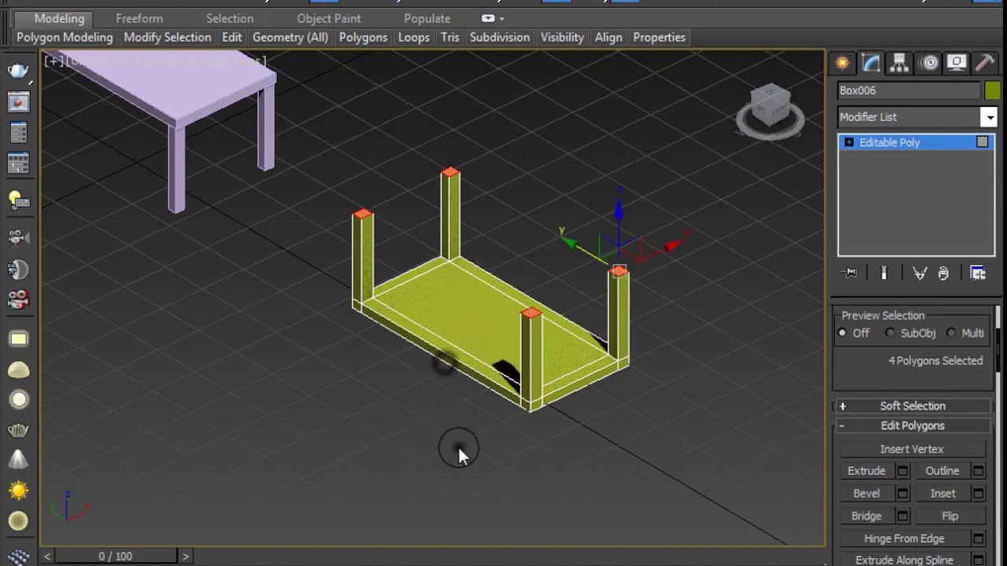Switch to the Freeform ribbon tab
The height and width of the screenshot is (566, 1007).
[139, 18]
